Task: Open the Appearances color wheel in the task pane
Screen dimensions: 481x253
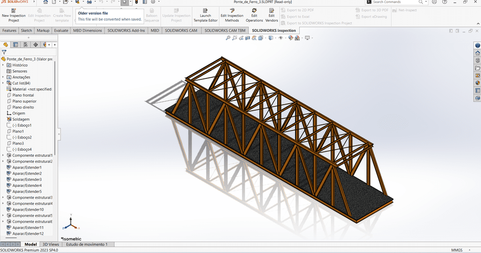Action: pyautogui.click(x=478, y=83)
